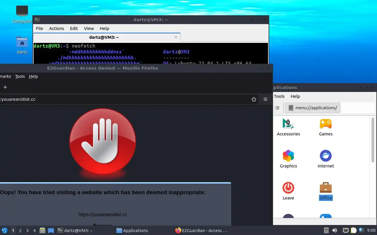Click the show desktop panel icon
The image size is (377, 235).
tap(51, 231)
